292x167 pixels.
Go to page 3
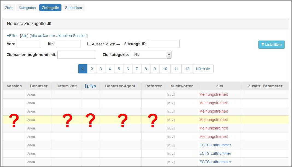pyautogui.click(x=101, y=69)
